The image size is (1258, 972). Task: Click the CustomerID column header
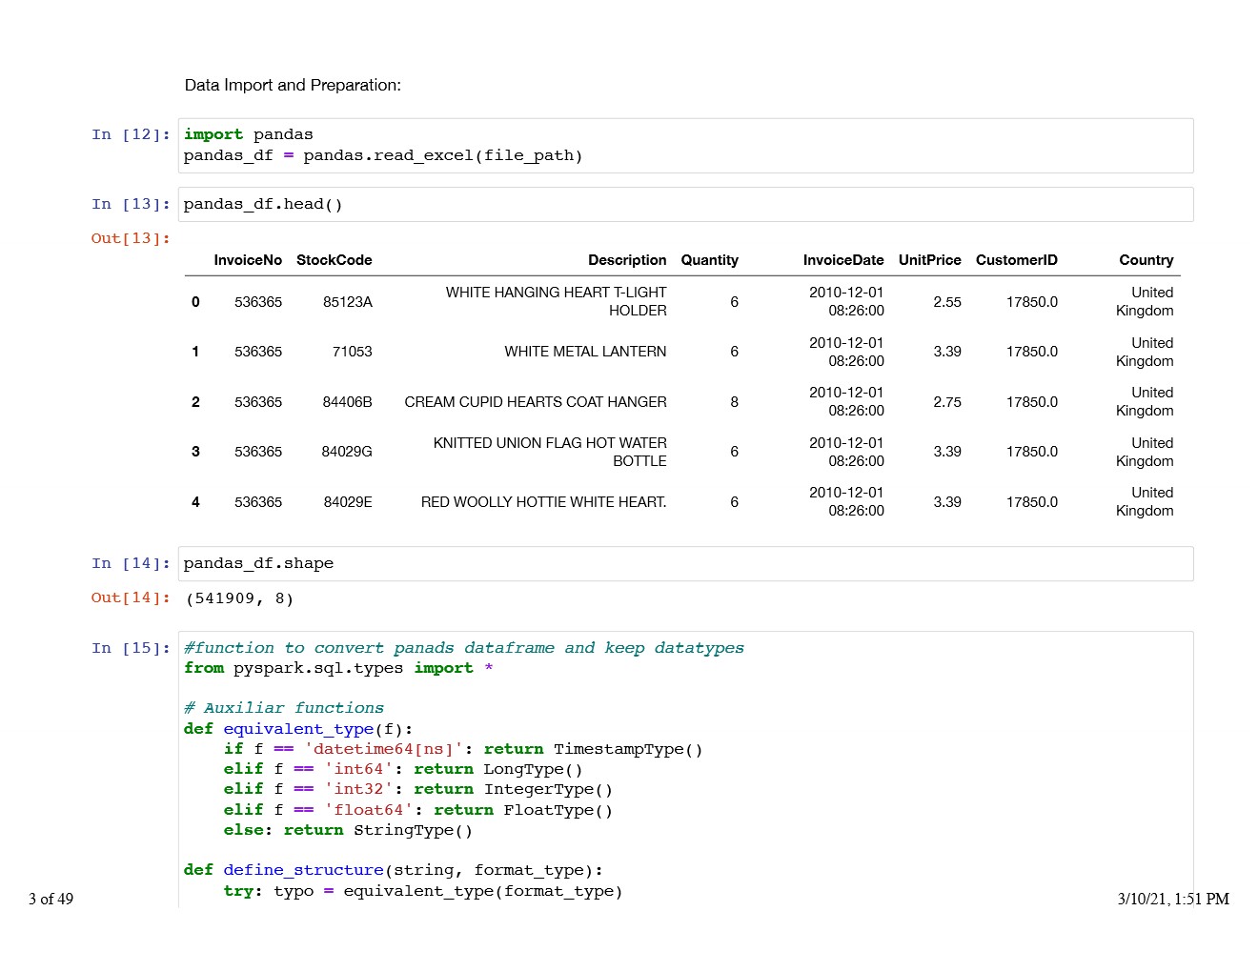1016,260
